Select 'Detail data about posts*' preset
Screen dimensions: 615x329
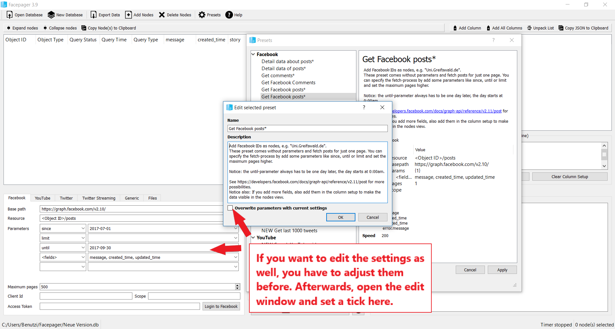287,62
